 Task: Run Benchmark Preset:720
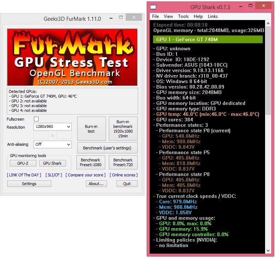[x=123, y=163]
